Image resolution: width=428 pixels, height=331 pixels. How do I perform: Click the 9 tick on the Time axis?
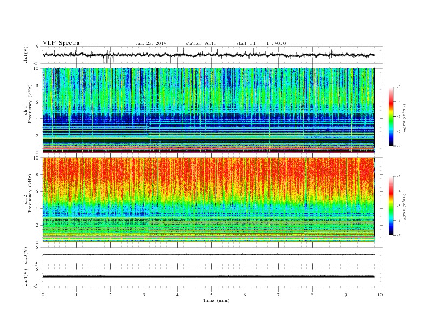click(x=346, y=295)
